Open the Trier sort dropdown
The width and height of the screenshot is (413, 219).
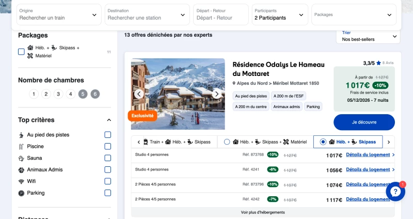click(368, 36)
